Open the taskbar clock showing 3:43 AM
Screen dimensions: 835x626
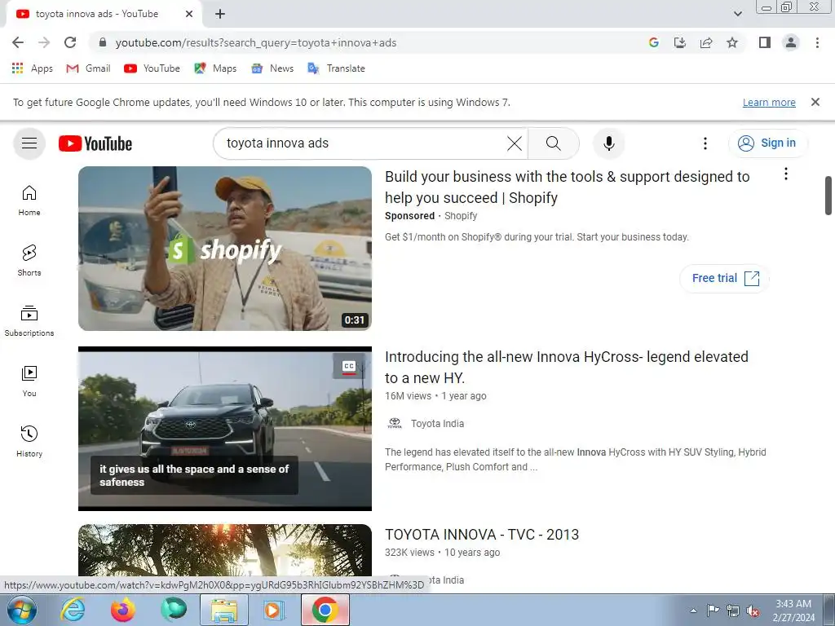click(x=793, y=610)
